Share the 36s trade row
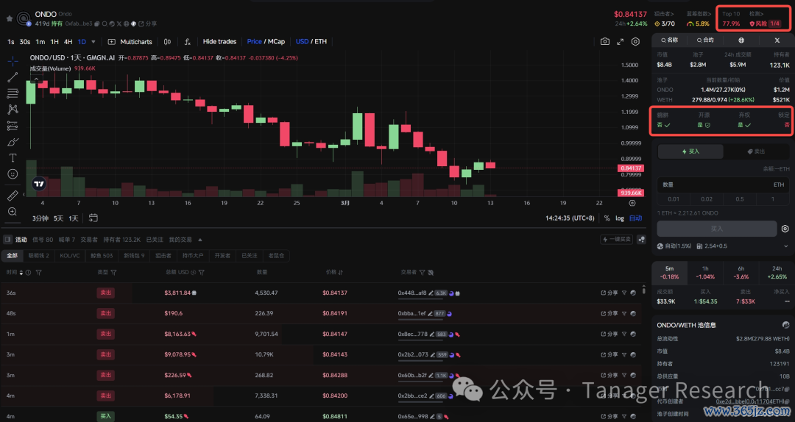This screenshot has width=795, height=422. point(609,293)
